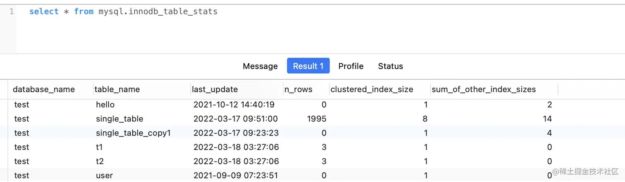Click inside the SQL query editor text
625x182 pixels.
pos(123,12)
